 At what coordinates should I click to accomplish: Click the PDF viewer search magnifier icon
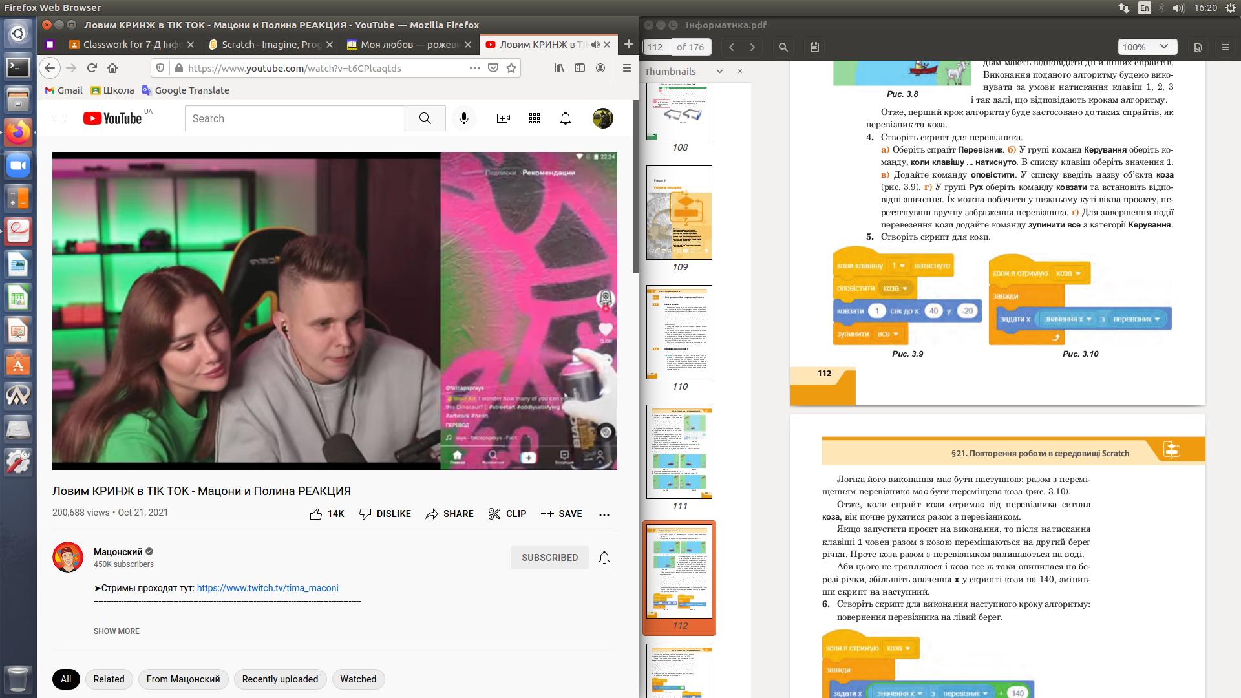click(783, 47)
